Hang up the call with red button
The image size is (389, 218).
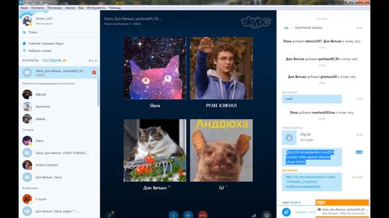coord(202,215)
